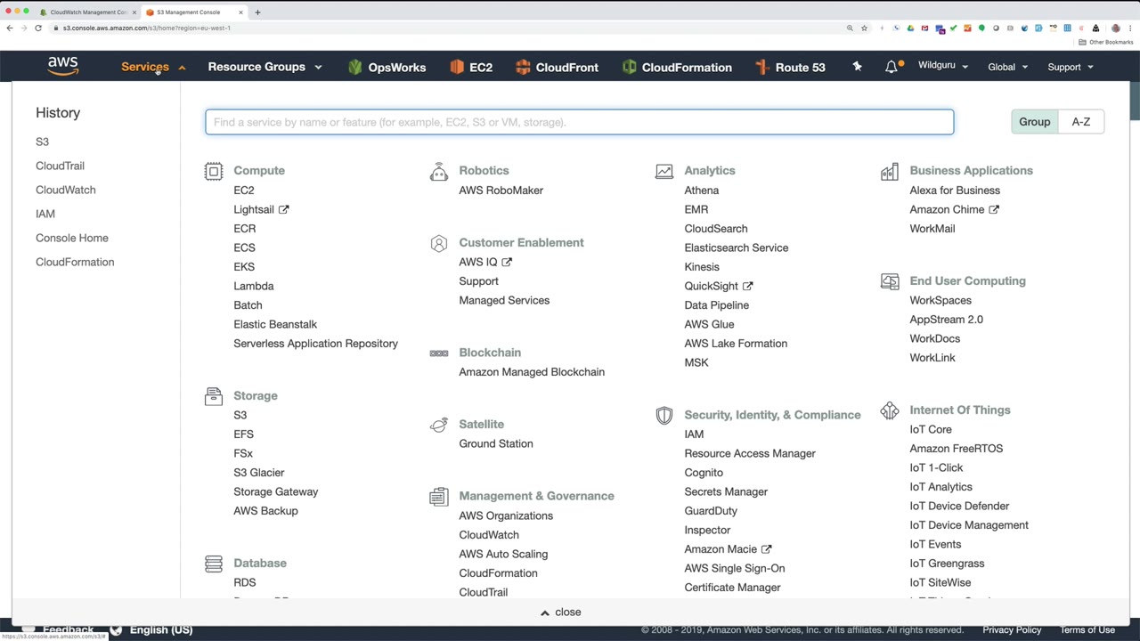The height and width of the screenshot is (641, 1140).
Task: Click the Internet Of Things icon
Action: (x=890, y=410)
